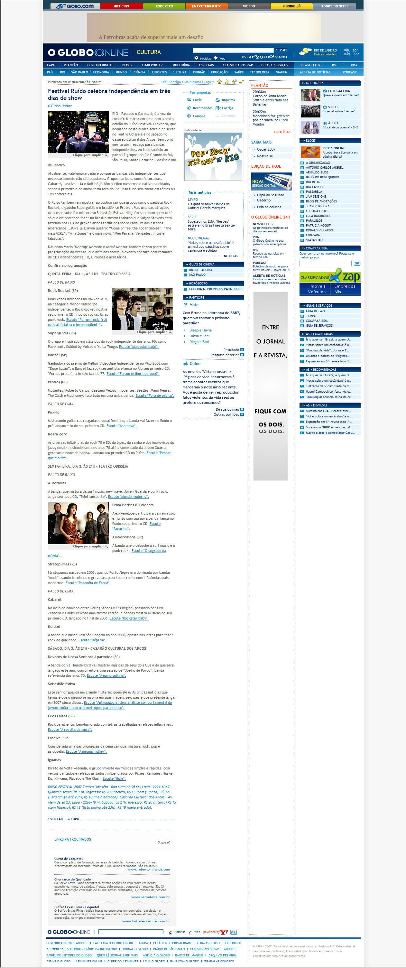Click the Recomende thumbs-up icon
The image size is (406, 968).
(x=189, y=108)
